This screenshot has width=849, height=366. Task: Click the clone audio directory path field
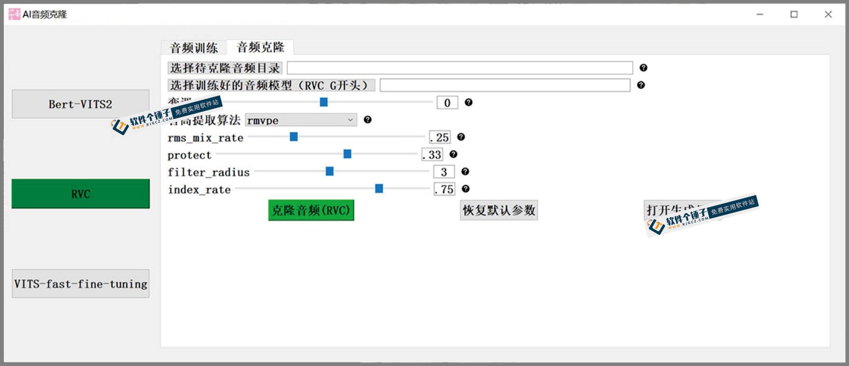click(x=460, y=68)
